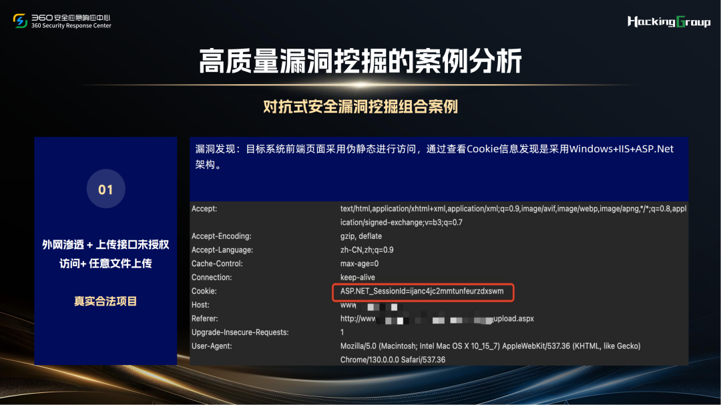
Task: Open the Referer upload.aspx URL
Action: coord(437,319)
